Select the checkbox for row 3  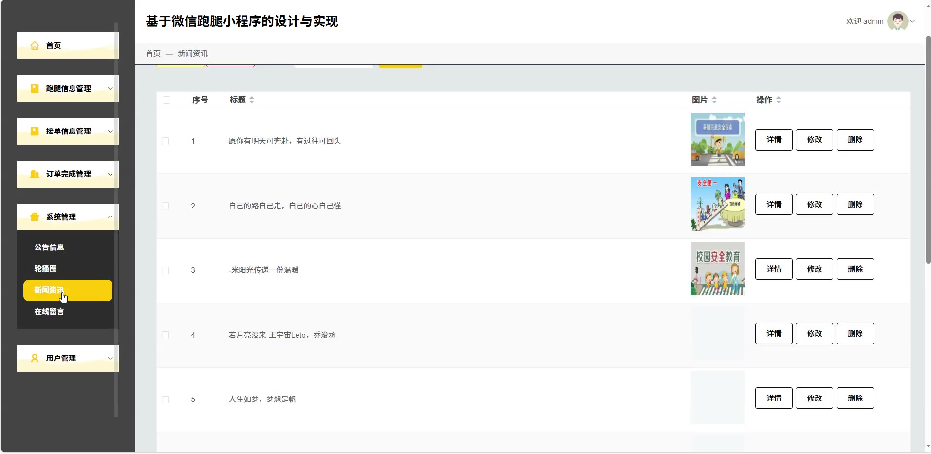[x=166, y=271]
